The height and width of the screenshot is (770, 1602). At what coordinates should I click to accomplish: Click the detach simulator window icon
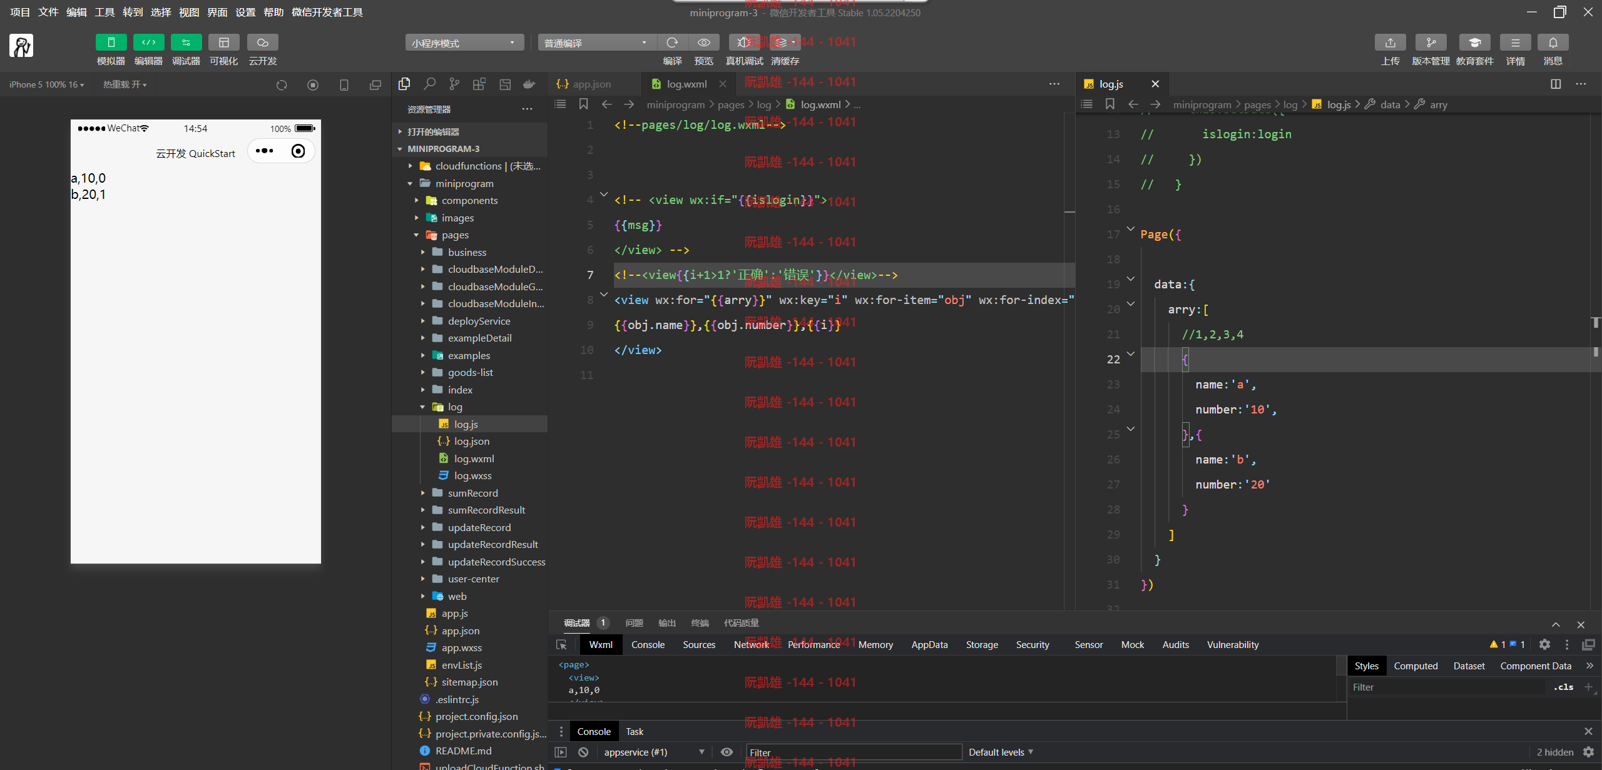pos(375,85)
